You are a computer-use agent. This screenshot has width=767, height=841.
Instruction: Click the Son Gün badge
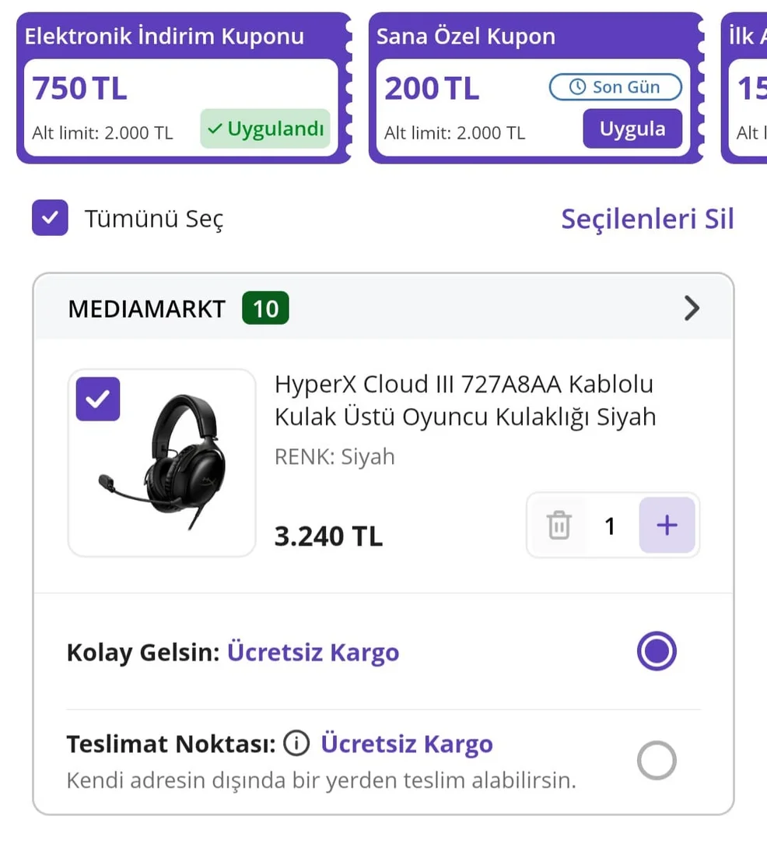coord(615,87)
